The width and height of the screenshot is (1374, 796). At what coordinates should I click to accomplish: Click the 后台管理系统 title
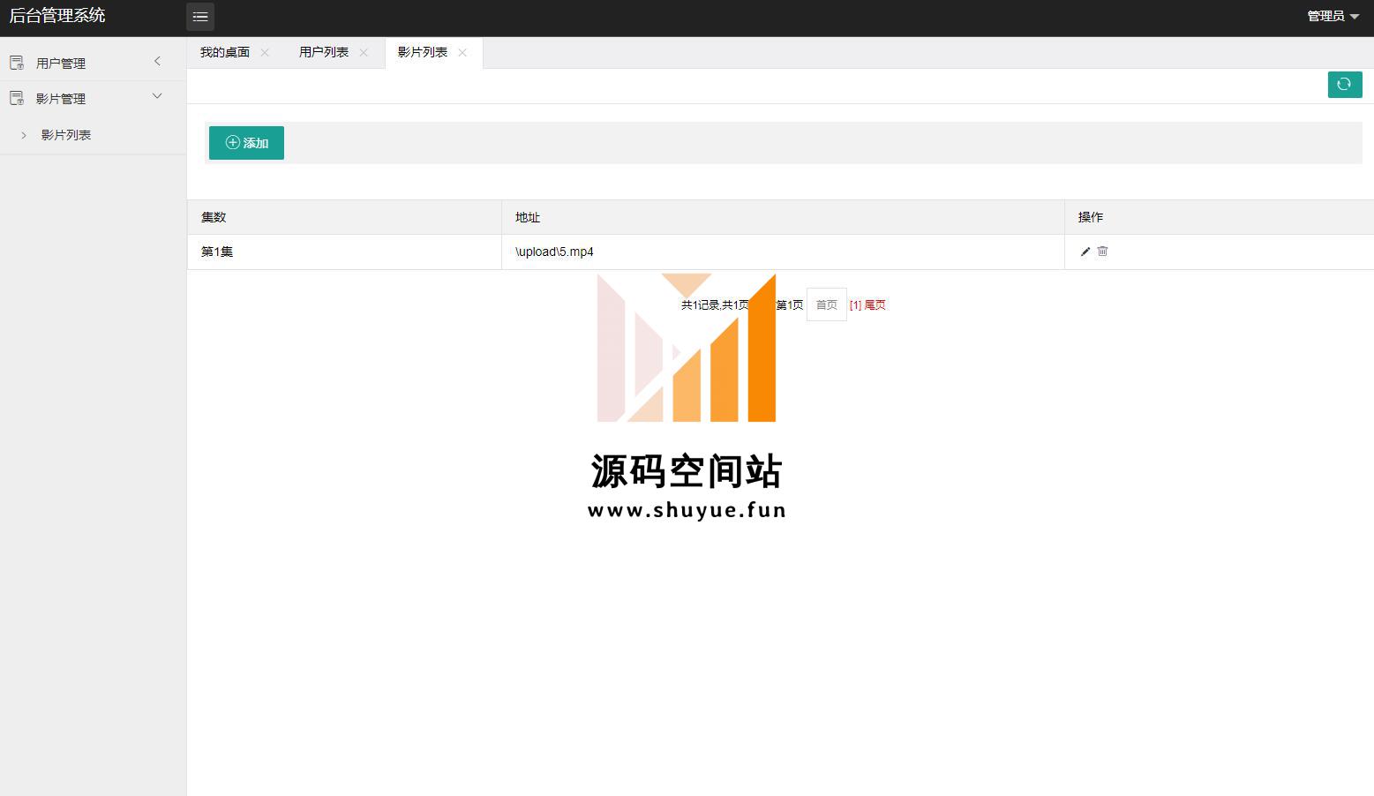point(57,16)
